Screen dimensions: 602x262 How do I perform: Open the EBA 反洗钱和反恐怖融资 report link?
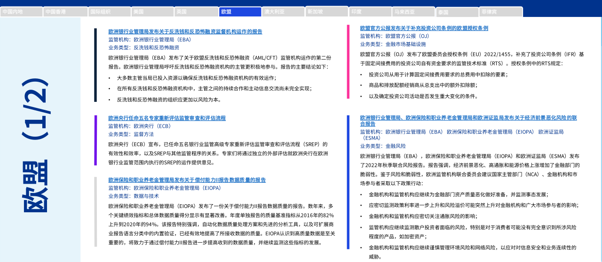click(185, 32)
